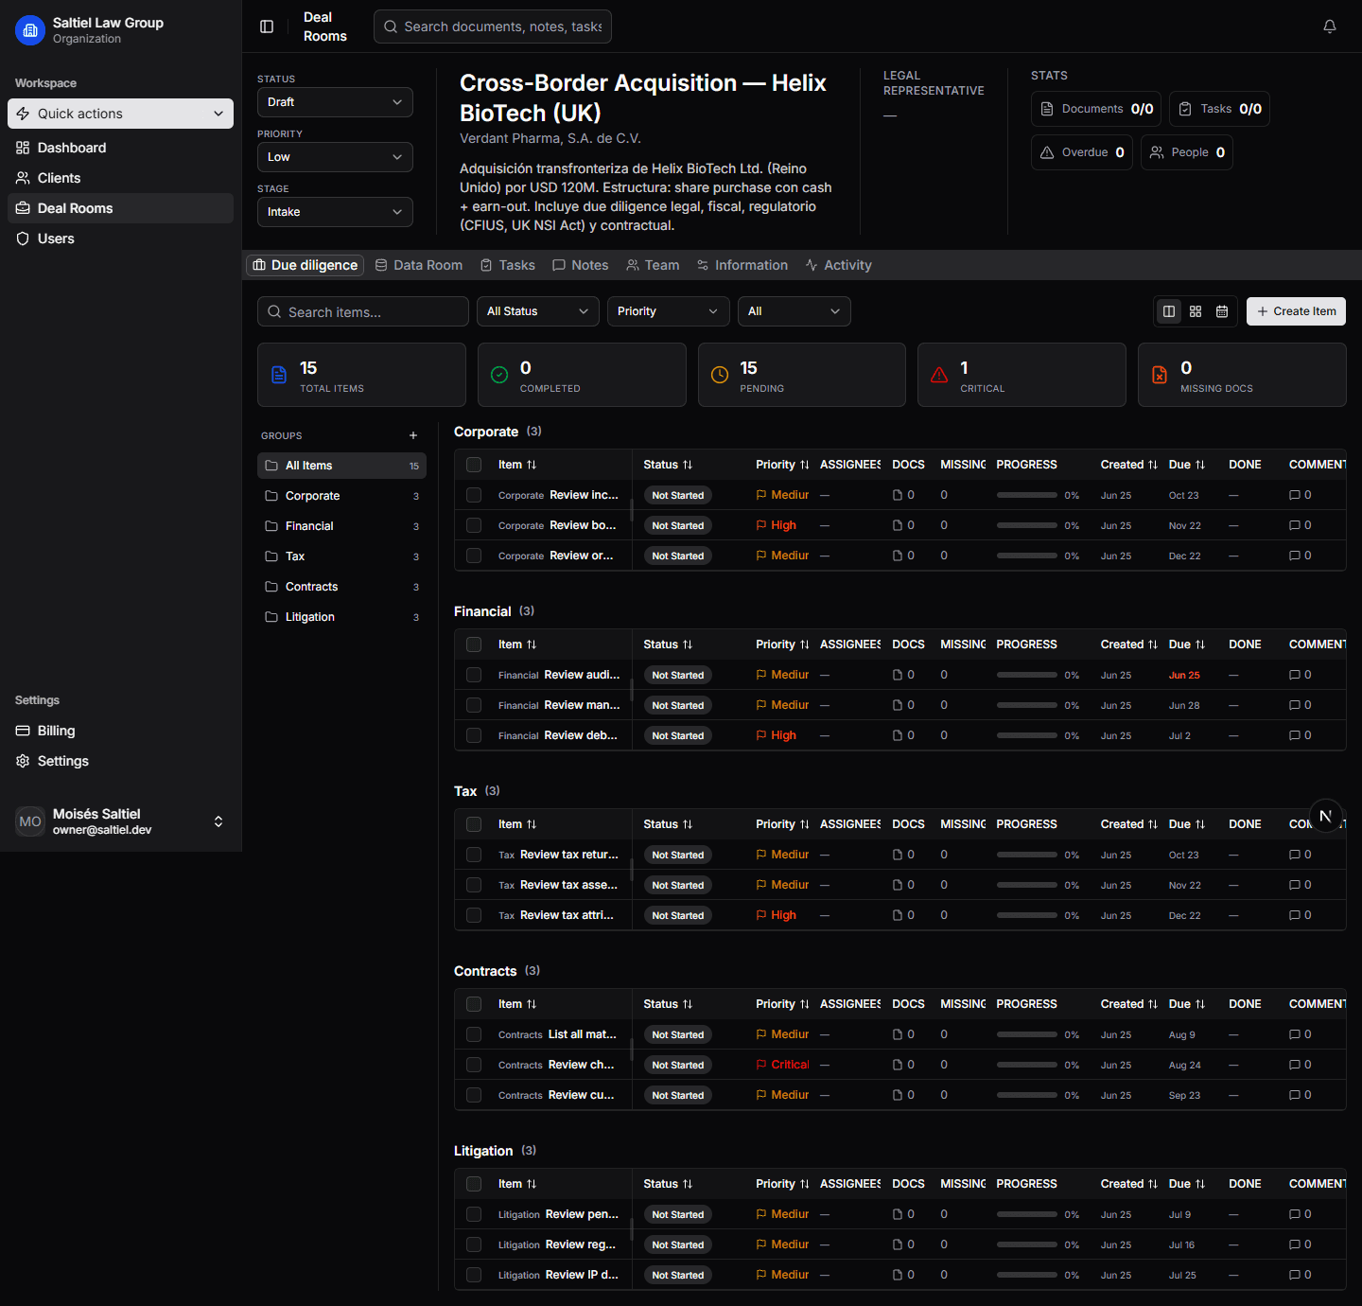Select all Corporate items header checkbox
1362x1306 pixels.
(474, 465)
